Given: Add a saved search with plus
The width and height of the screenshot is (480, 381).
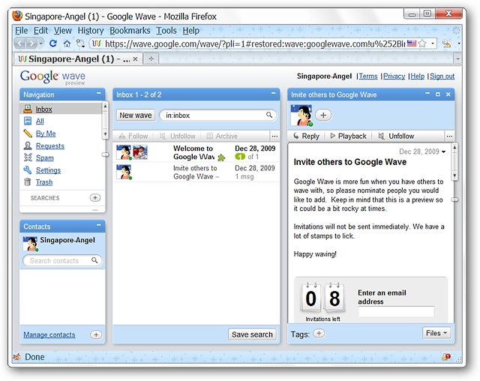Looking at the screenshot, I should [x=95, y=198].
